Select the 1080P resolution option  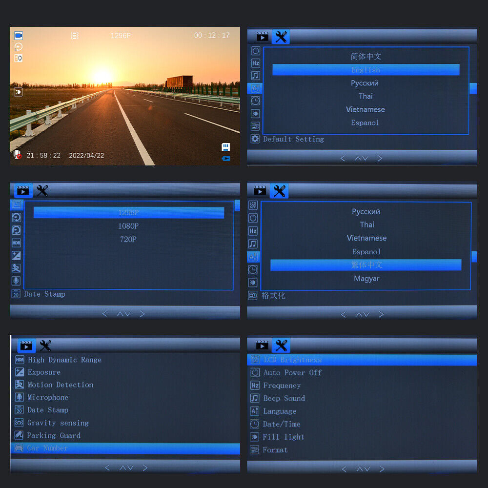pos(128,226)
